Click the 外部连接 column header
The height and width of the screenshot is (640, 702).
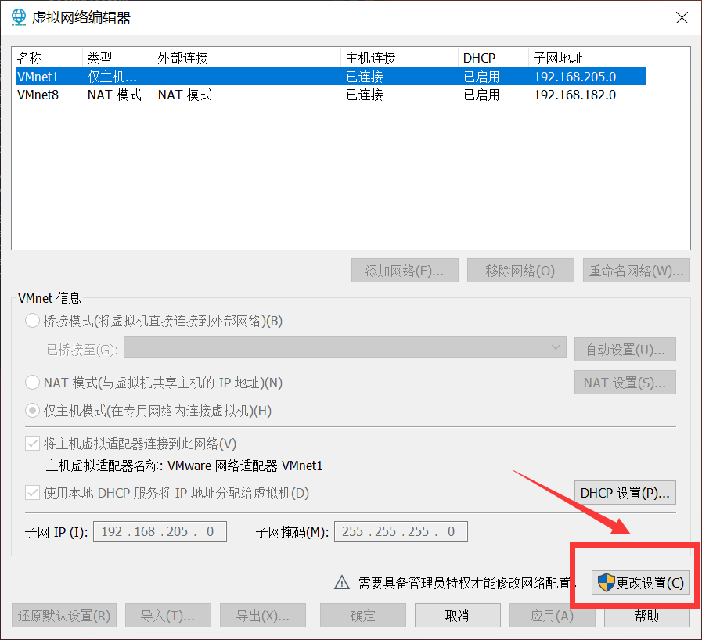247,58
